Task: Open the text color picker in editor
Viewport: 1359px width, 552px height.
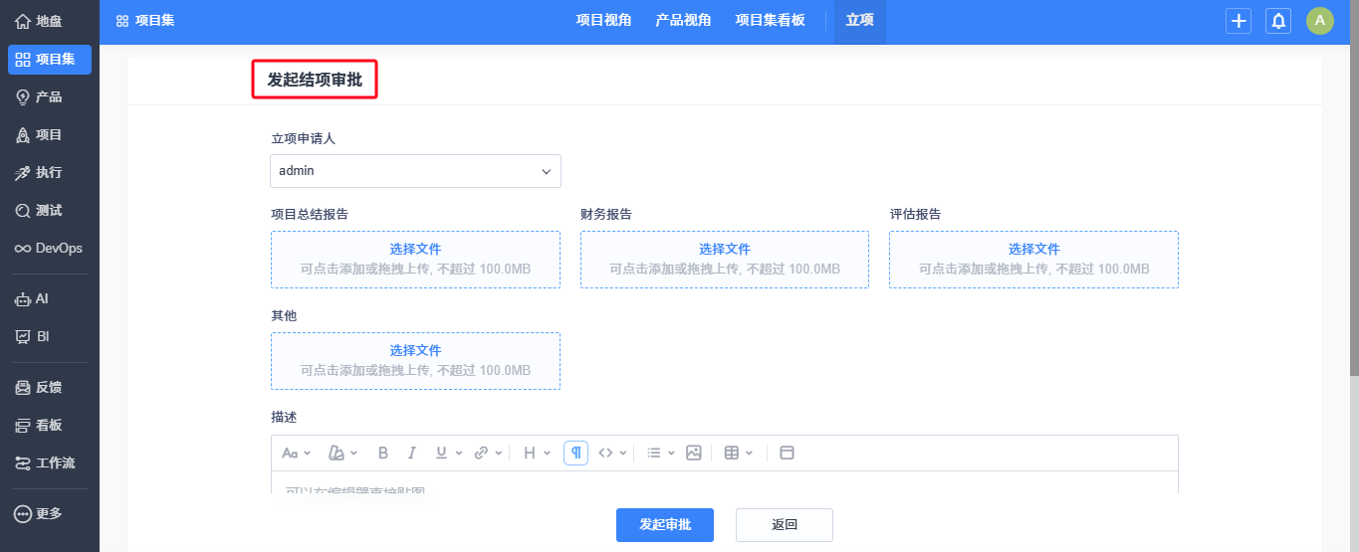Action: (x=342, y=453)
